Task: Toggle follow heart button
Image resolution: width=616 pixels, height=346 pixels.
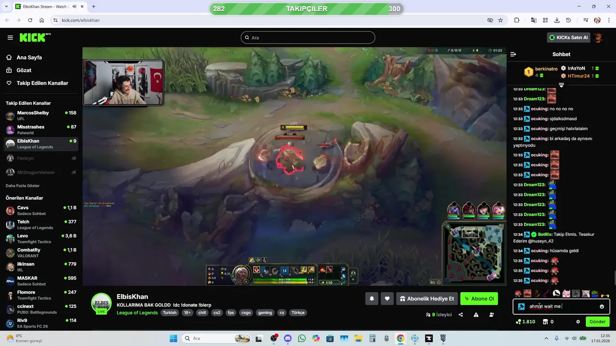Action: click(x=387, y=298)
